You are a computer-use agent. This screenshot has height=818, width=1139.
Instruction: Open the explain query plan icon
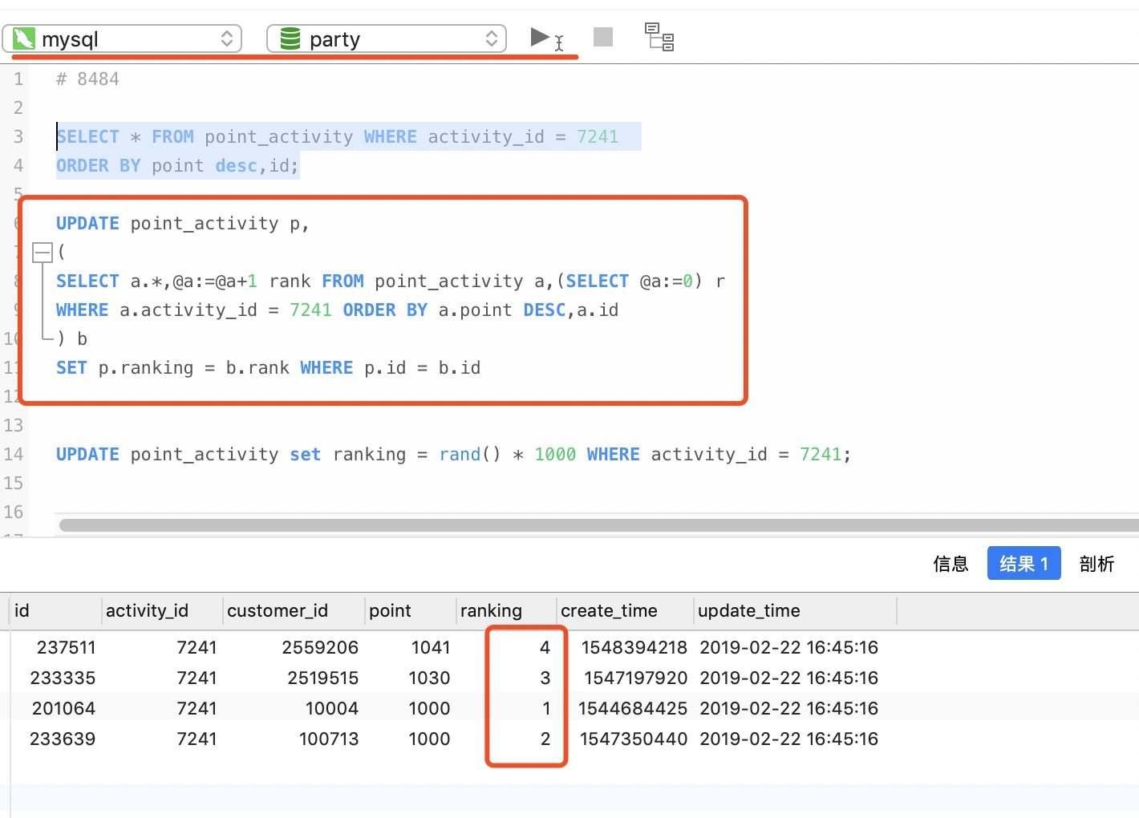pos(659,37)
